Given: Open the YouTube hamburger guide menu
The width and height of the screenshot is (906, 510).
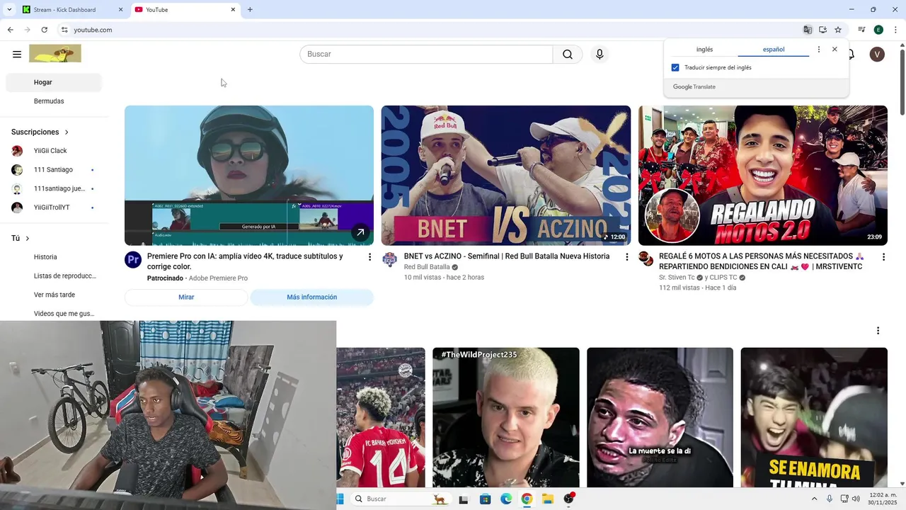Looking at the screenshot, I should (17, 55).
